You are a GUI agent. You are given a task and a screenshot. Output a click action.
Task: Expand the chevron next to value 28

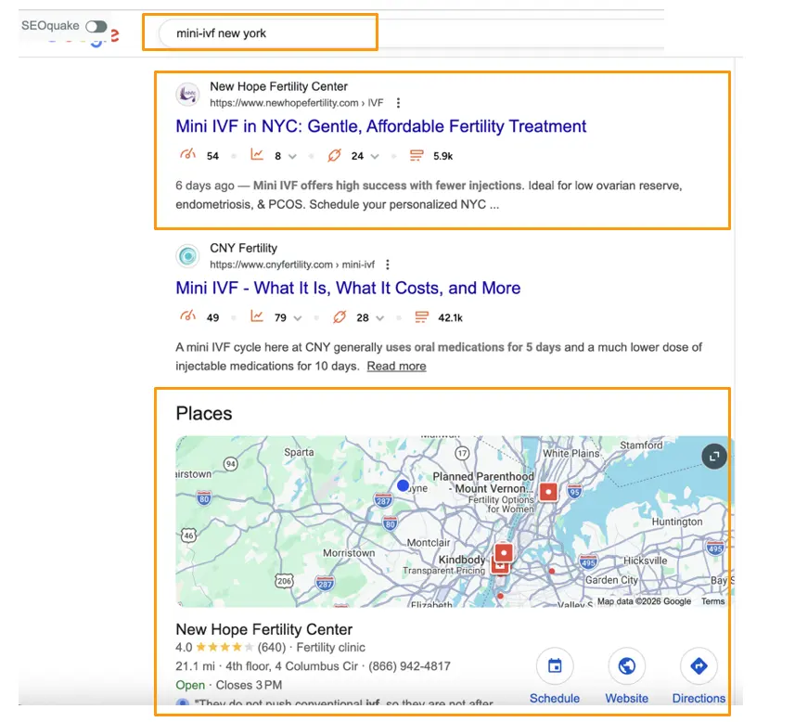tap(381, 318)
